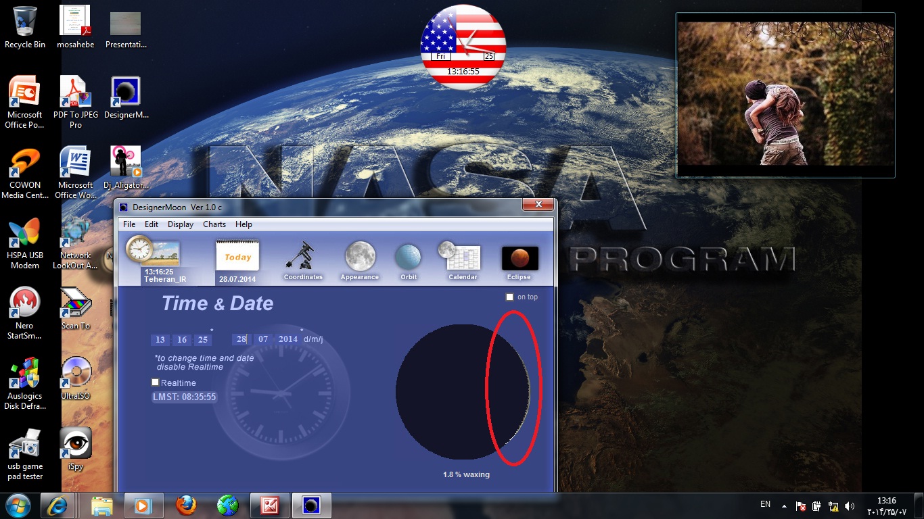Open Windows Explorer folder on taskbar
The width and height of the screenshot is (924, 519).
[101, 505]
